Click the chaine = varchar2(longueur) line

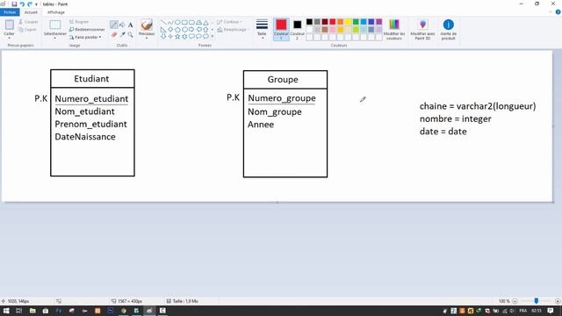478,106
